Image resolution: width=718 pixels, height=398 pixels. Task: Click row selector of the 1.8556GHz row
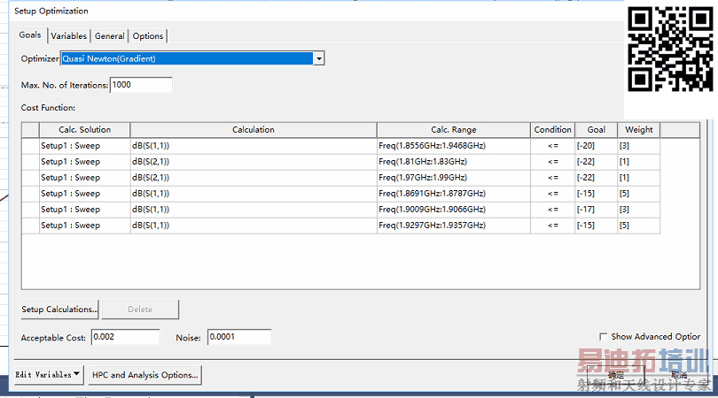click(30, 146)
